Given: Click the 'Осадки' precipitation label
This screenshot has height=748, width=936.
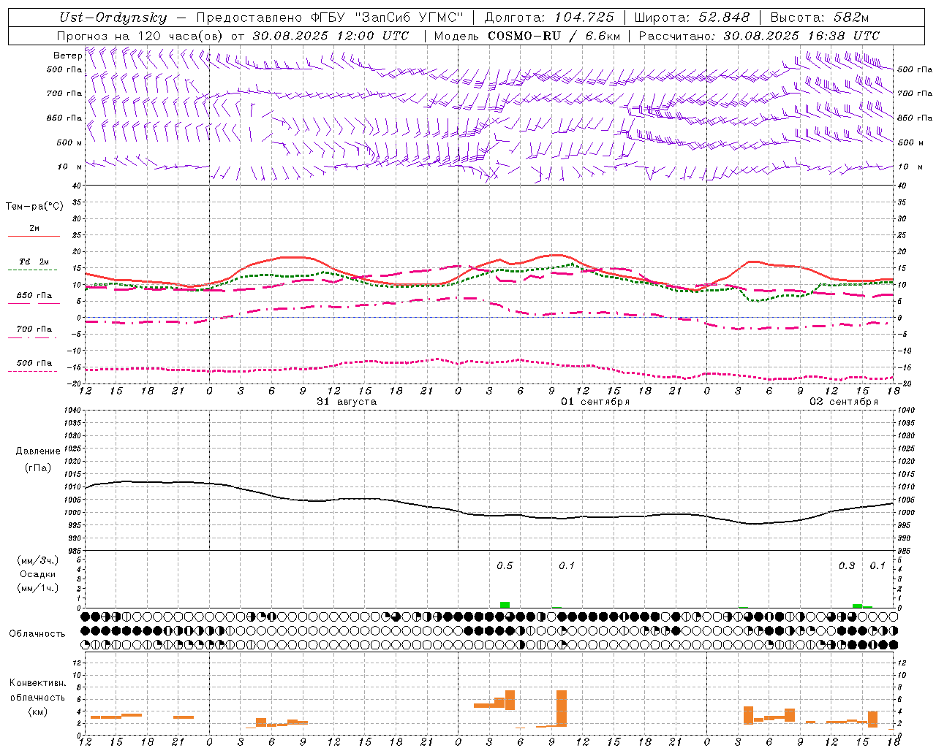Looking at the screenshot, I should tap(38, 574).
